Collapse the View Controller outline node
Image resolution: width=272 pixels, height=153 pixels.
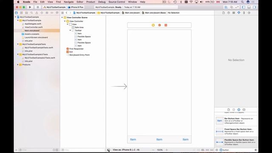(x=65, y=21)
